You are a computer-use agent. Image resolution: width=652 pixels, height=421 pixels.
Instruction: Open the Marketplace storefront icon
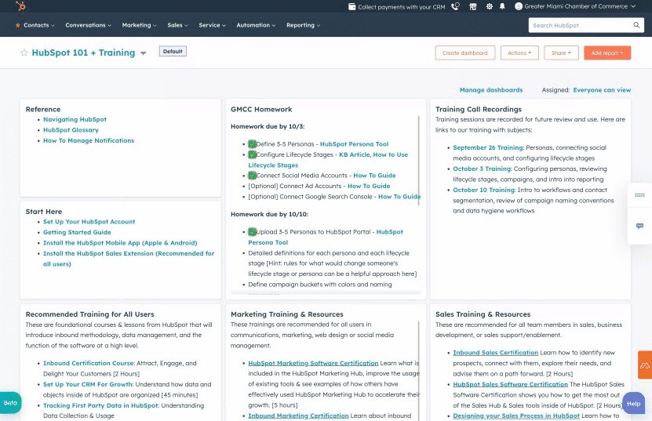(x=473, y=6)
